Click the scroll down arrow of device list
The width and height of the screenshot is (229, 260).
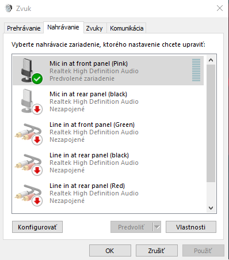click(211, 208)
